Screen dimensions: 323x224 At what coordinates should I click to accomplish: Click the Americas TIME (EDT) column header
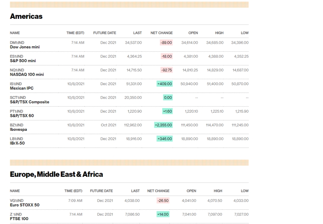tap(75, 33)
